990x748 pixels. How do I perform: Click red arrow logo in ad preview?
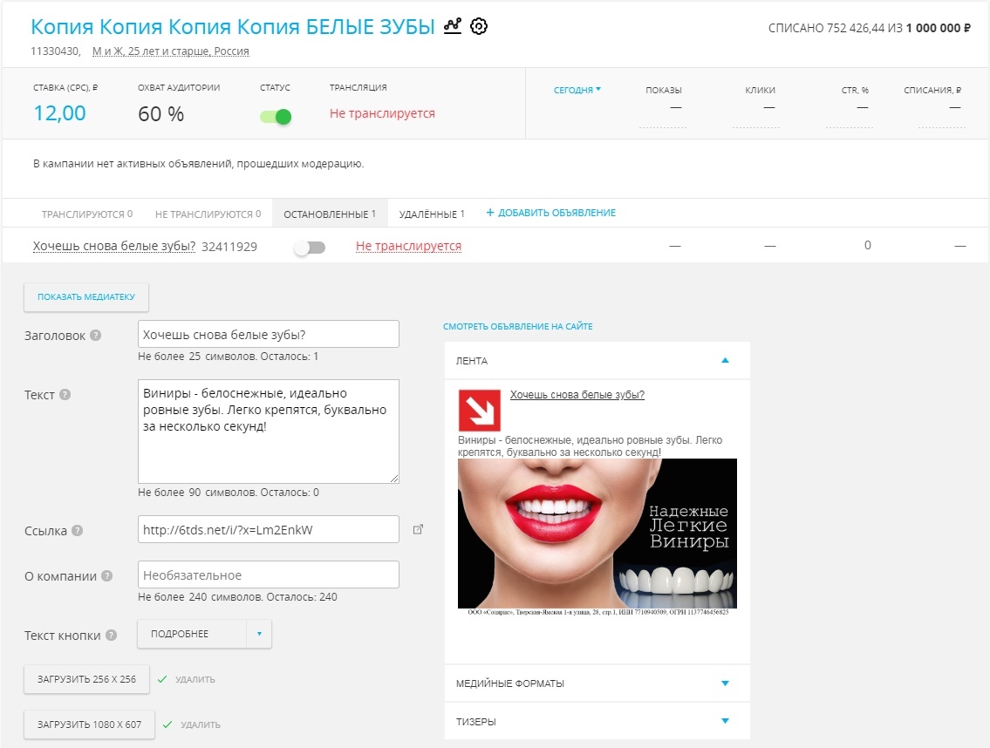point(479,411)
